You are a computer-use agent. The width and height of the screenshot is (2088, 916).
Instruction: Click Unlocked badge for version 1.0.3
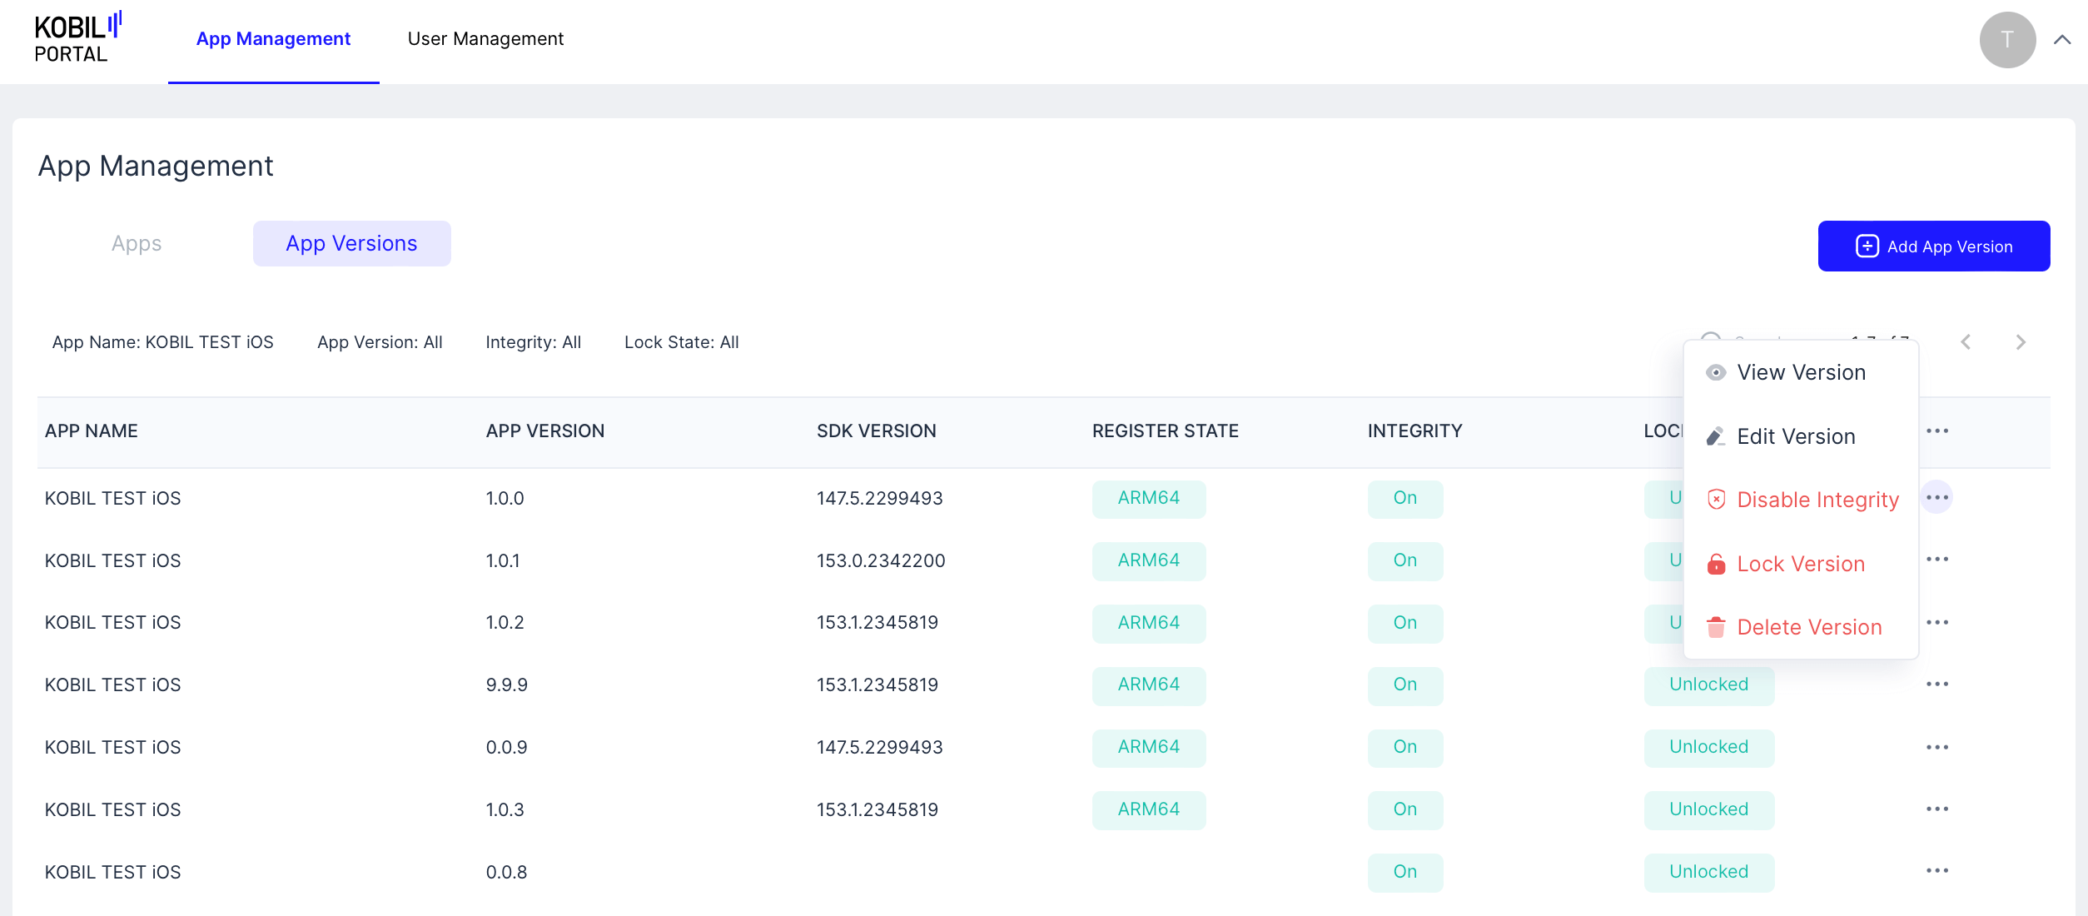[1708, 809]
